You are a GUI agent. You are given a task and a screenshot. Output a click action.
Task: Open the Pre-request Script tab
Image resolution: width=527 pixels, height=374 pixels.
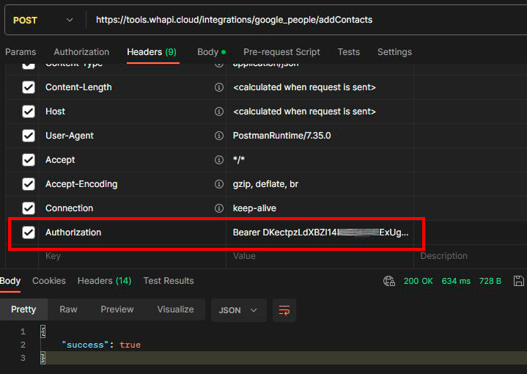click(281, 52)
